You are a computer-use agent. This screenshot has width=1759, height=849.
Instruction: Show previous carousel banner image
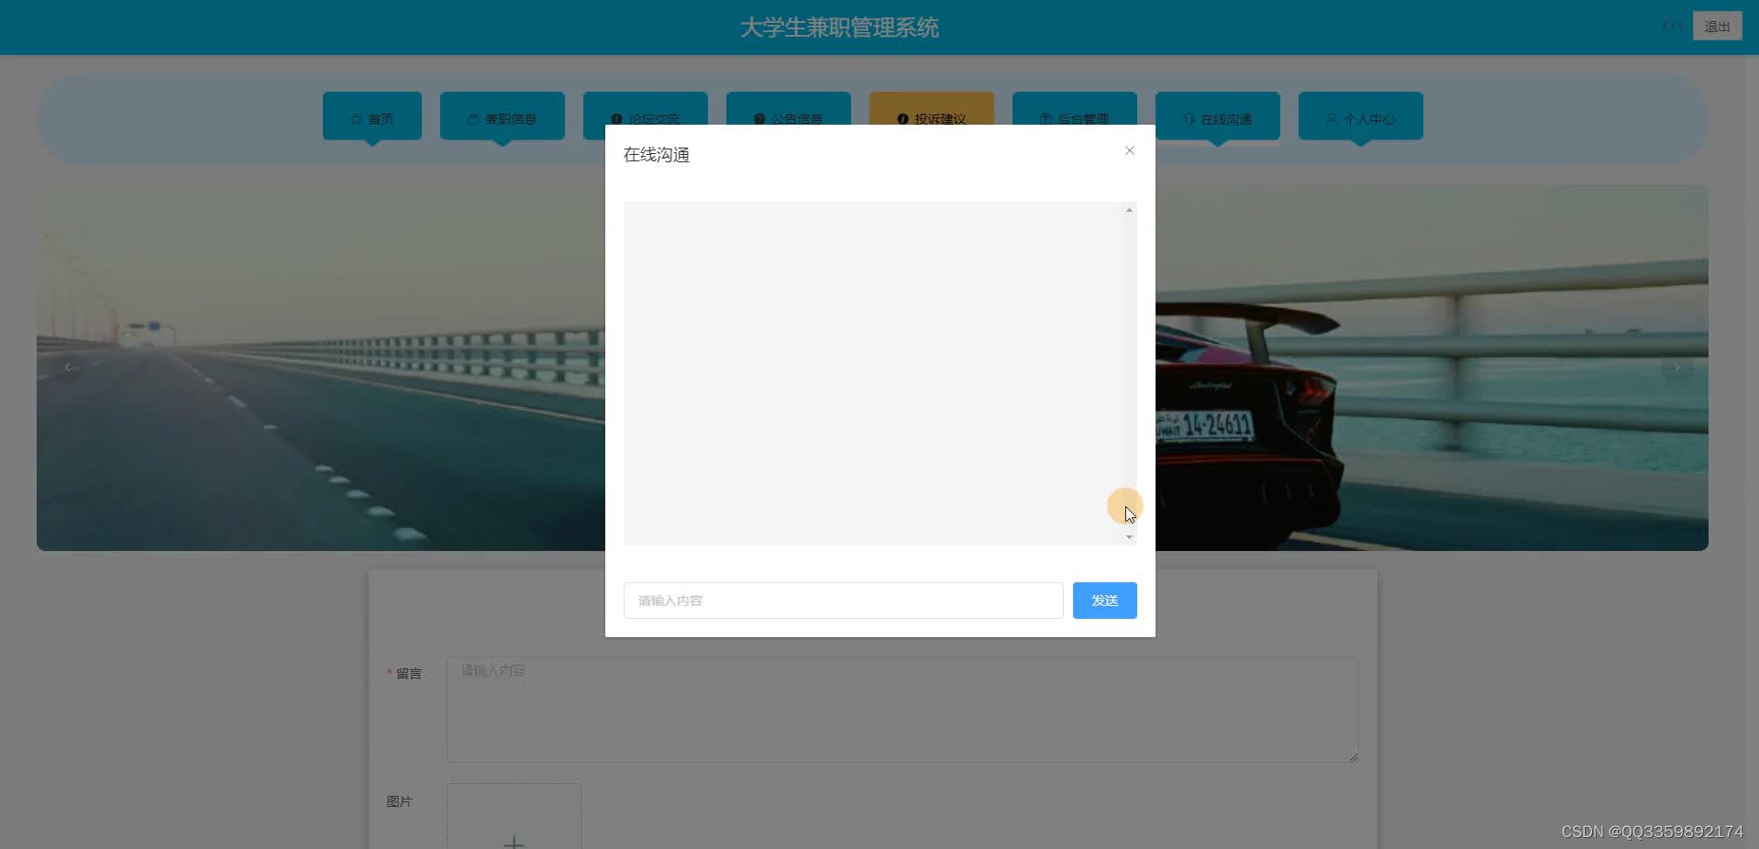coord(68,368)
